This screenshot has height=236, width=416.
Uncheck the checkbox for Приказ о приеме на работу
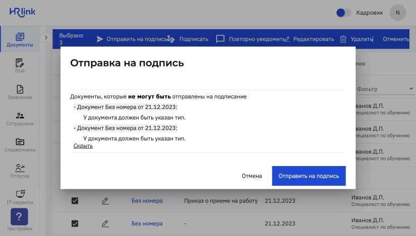pos(75,201)
